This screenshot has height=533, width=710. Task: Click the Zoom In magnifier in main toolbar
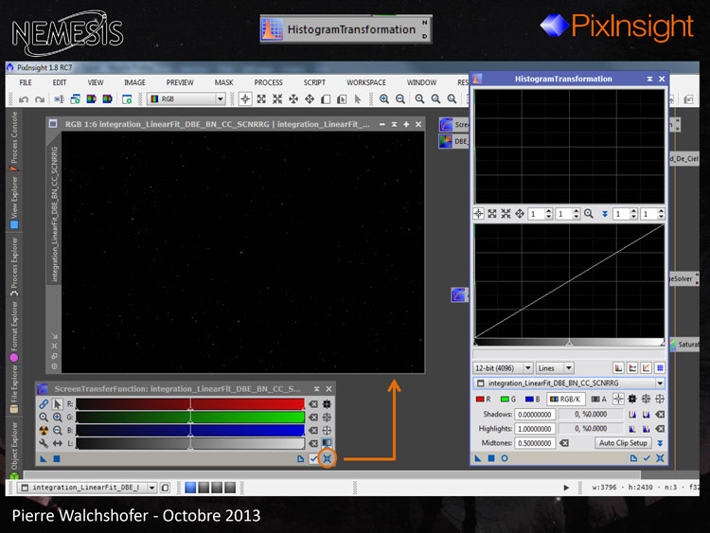click(x=384, y=99)
